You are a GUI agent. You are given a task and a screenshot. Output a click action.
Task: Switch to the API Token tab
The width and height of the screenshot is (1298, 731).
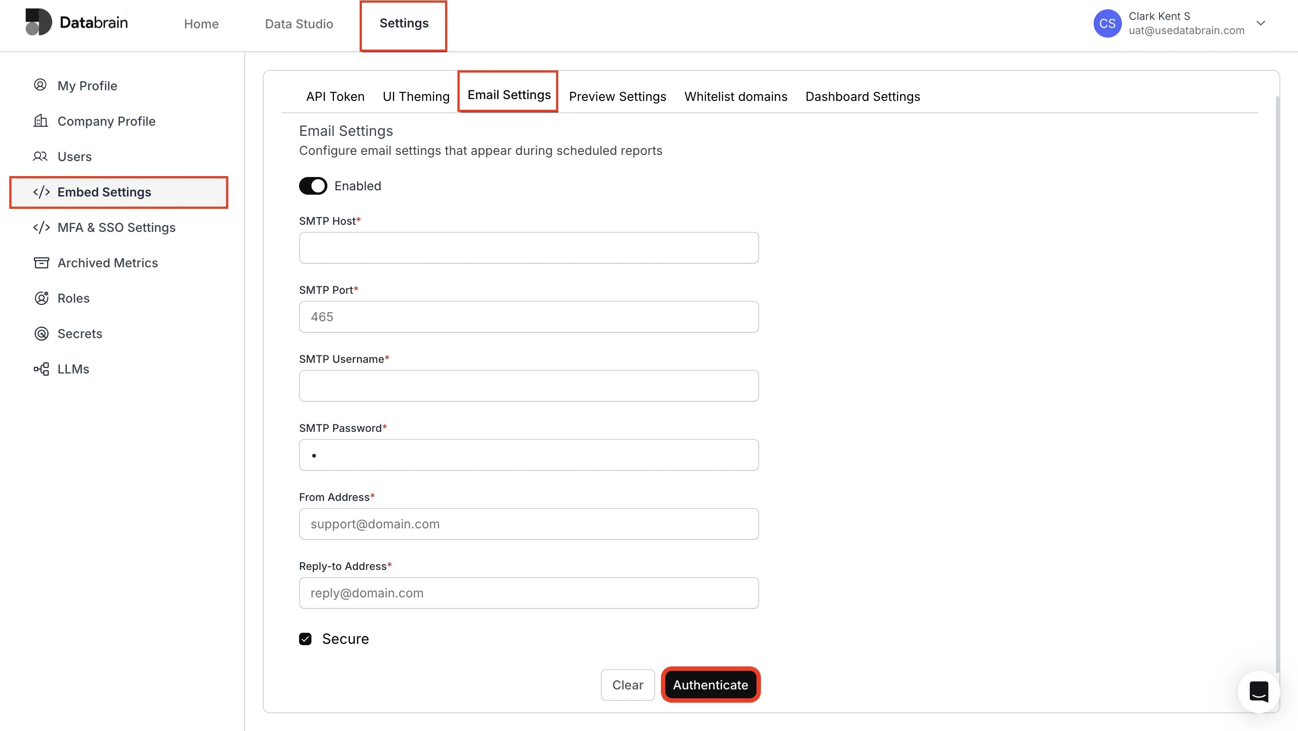tap(335, 96)
